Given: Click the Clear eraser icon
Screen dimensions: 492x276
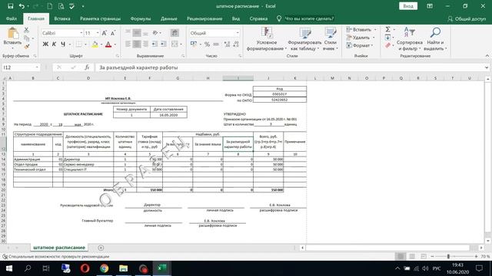Looking at the screenshot, I should tap(387, 46).
